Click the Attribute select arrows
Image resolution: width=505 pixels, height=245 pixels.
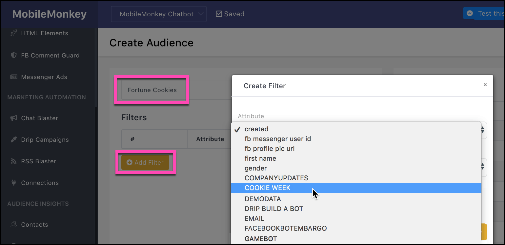pyautogui.click(x=482, y=130)
